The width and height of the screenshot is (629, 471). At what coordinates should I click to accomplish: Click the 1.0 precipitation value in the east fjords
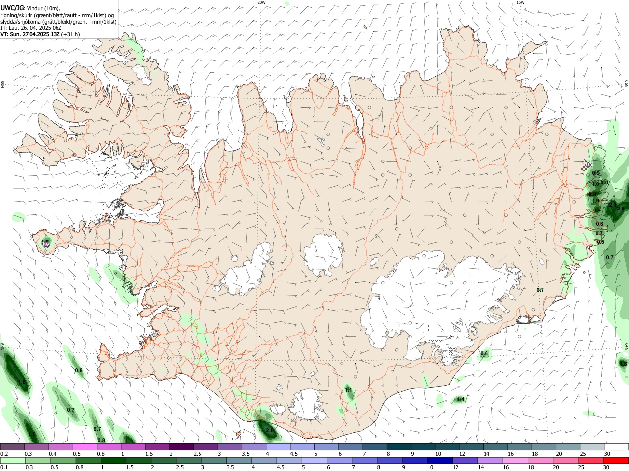click(596, 184)
